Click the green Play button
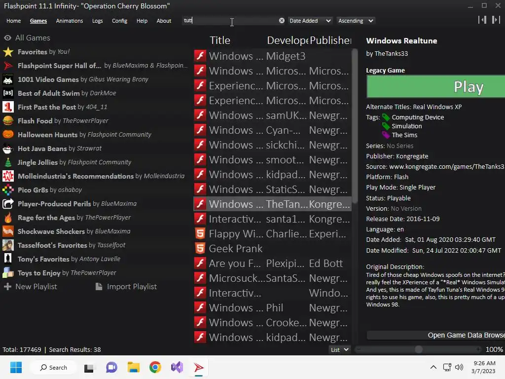The width and height of the screenshot is (505, 379). click(x=436, y=87)
